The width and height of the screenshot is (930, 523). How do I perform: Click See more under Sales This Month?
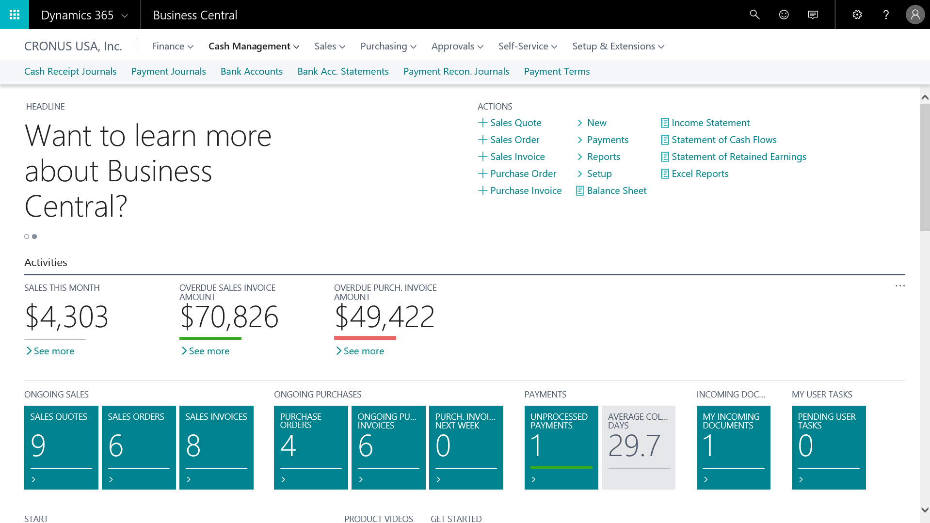click(53, 351)
